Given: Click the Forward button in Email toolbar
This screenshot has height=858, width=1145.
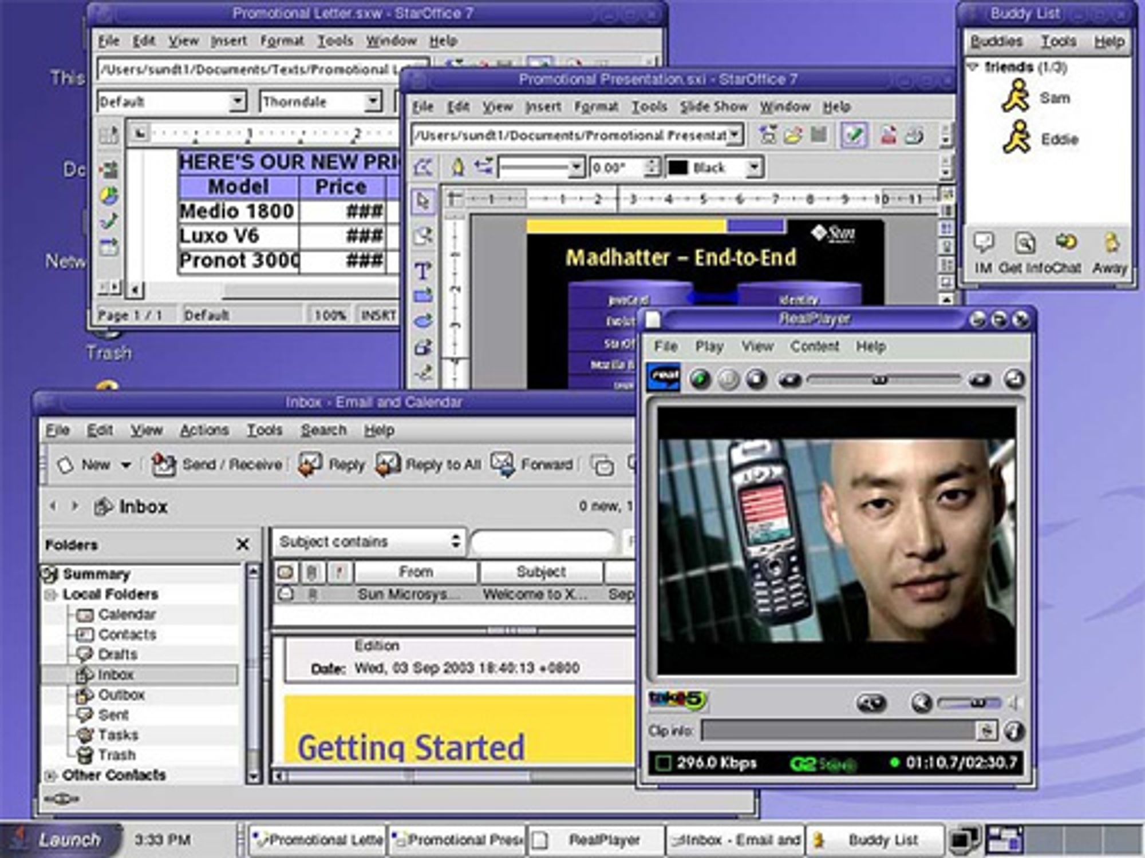Looking at the screenshot, I should 532,464.
